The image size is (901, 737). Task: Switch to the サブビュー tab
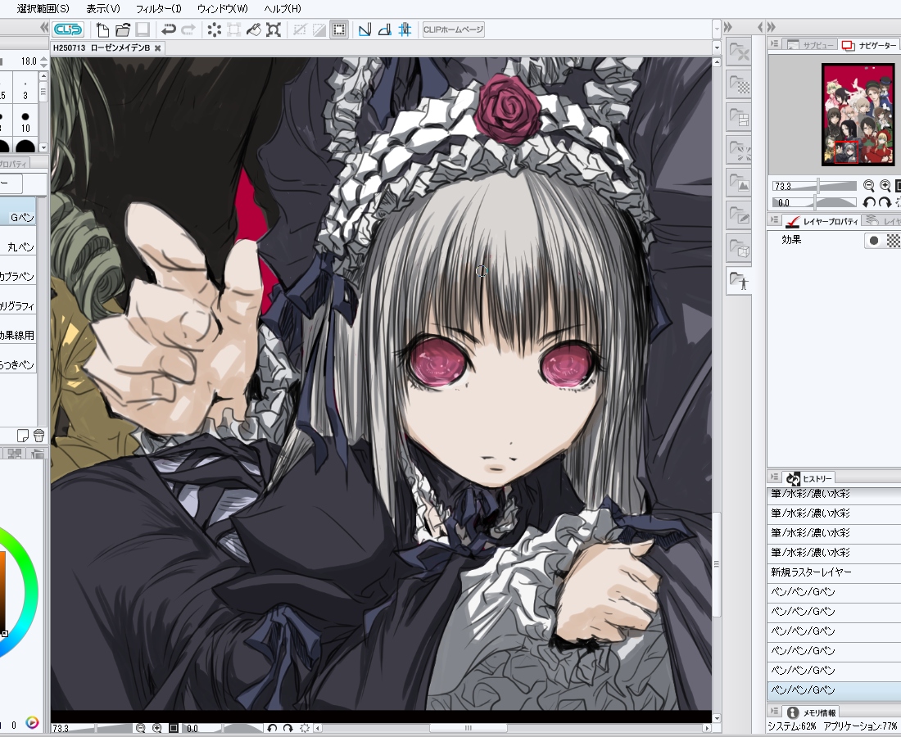(x=810, y=45)
